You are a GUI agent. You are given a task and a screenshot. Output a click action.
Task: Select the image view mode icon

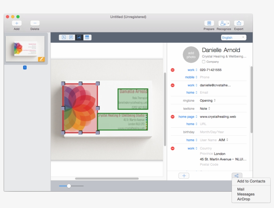click(x=79, y=37)
